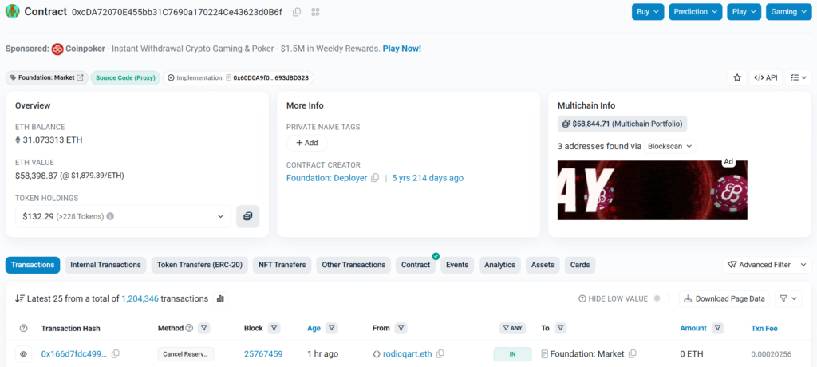This screenshot has height=367, width=817.
Task: Open transaction hash 0x166d7fdc499…
Action: (74, 354)
